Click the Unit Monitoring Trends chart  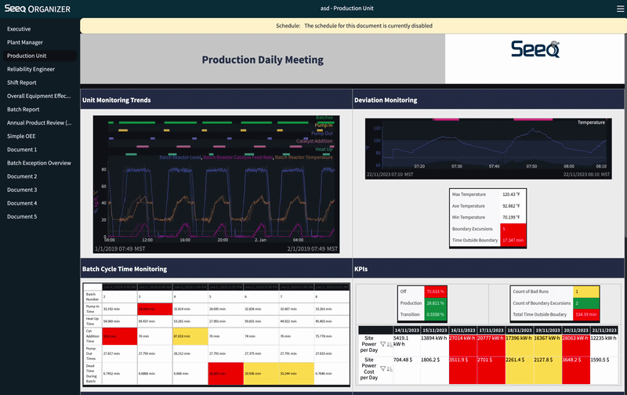click(216, 184)
